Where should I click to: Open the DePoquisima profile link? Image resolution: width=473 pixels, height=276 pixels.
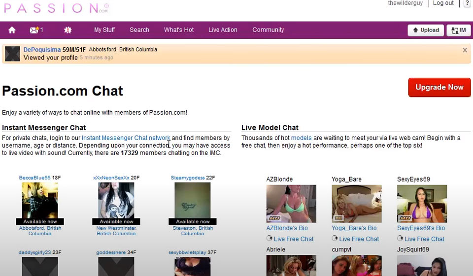[42, 50]
